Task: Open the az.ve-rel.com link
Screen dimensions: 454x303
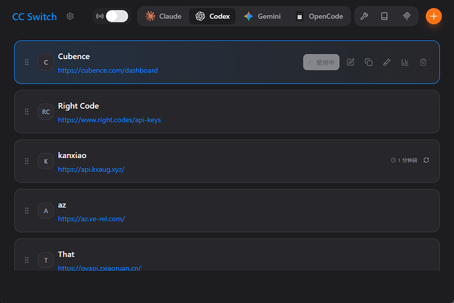Action: [91, 219]
